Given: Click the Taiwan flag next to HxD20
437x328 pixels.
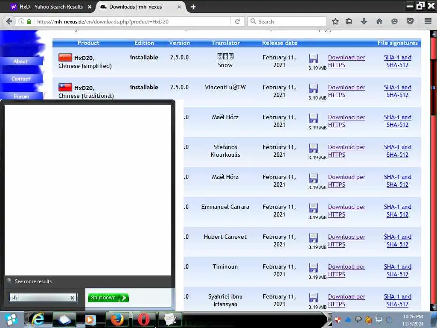Looking at the screenshot, I should [65, 87].
